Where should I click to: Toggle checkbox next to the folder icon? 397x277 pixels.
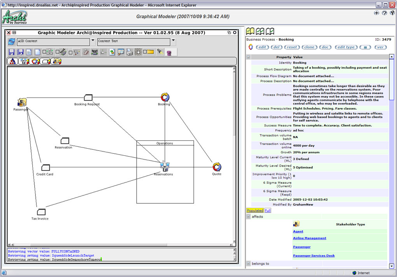click(x=144, y=52)
